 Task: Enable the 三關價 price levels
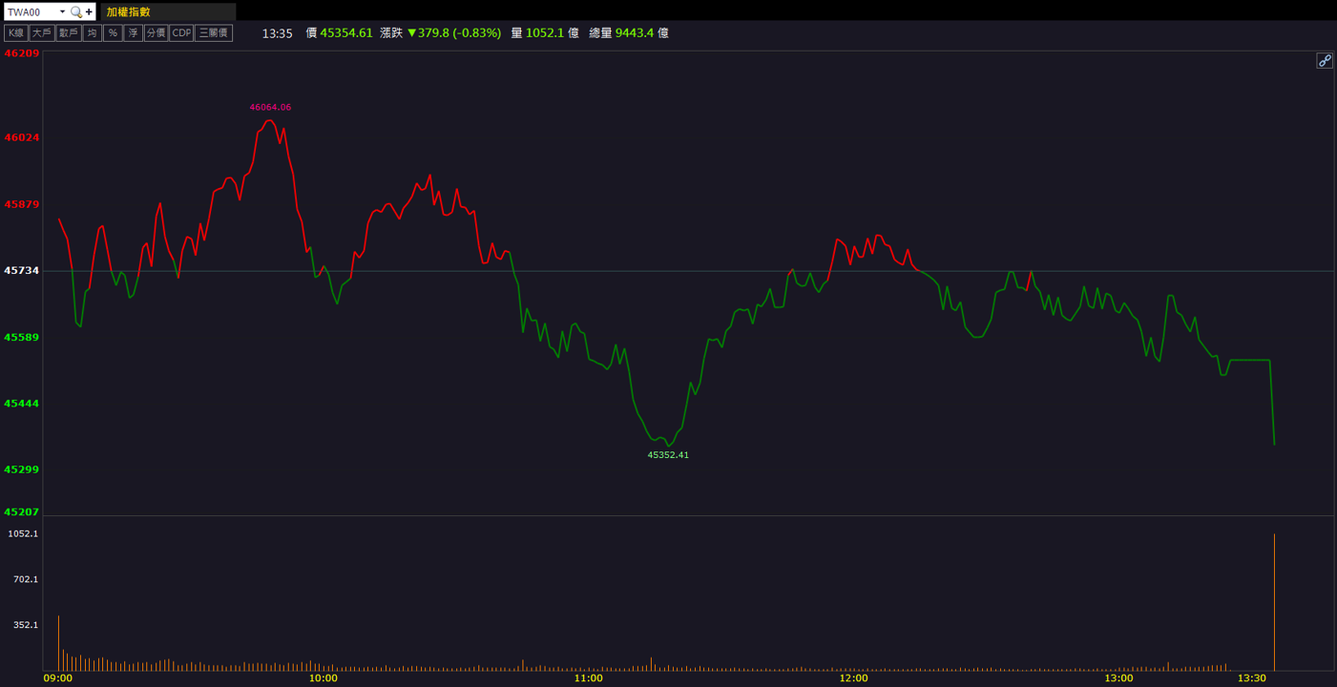coord(214,33)
